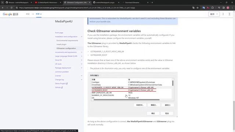Image resolution: width=235 pixels, height=132 pixels.
Task: Open the environment variables screenshot image
Action: (133, 95)
